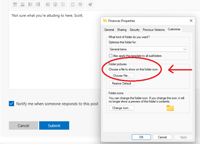Screen dimensions: 200x144
Task: Select the Previous Versions tab
Action: tap(154, 30)
